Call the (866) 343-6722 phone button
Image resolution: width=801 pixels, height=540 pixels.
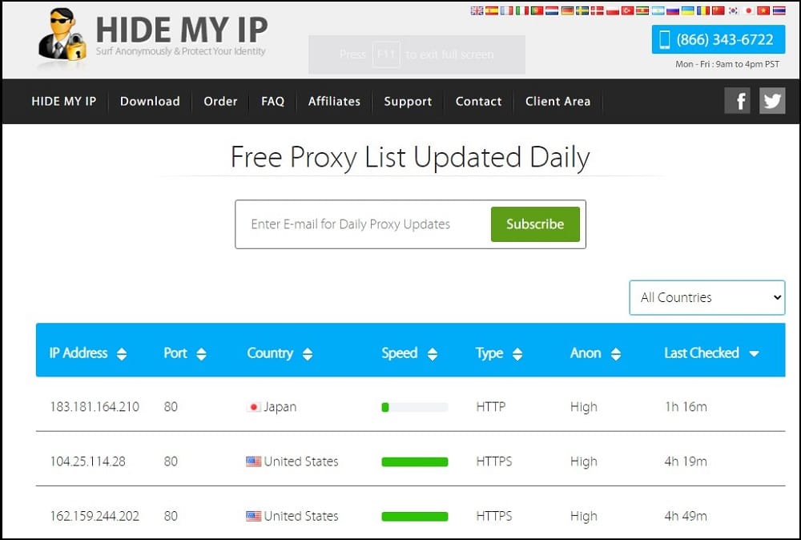(x=718, y=39)
